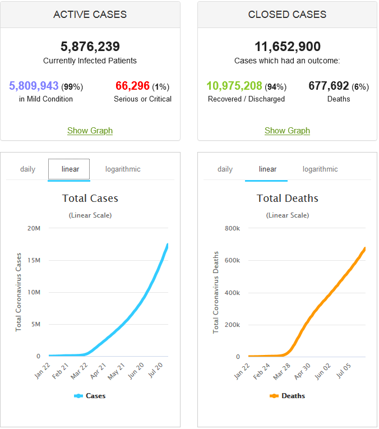Image resolution: width=379 pixels, height=429 pixels.
Task: Toggle the Cases legend item
Action: pos(90,395)
